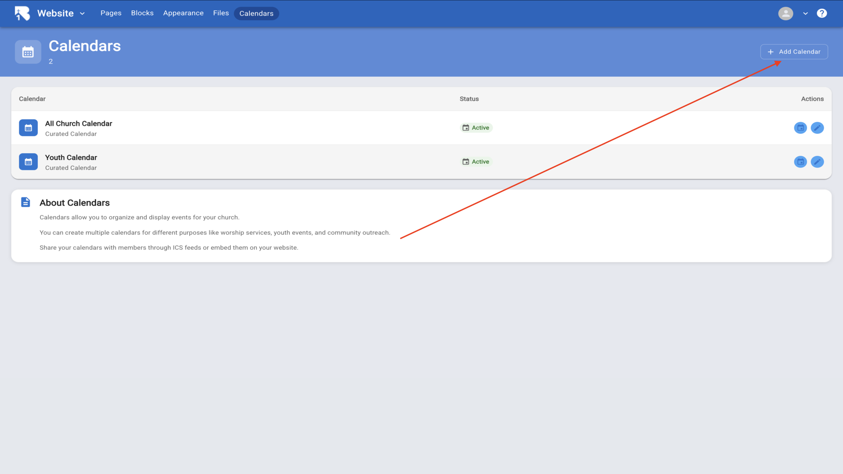Switch to the Blocks tab
The height and width of the screenshot is (474, 843).
click(142, 13)
